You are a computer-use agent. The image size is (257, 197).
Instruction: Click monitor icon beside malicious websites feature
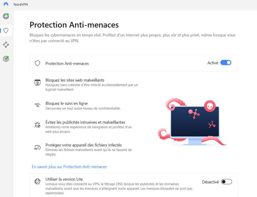tap(37, 82)
